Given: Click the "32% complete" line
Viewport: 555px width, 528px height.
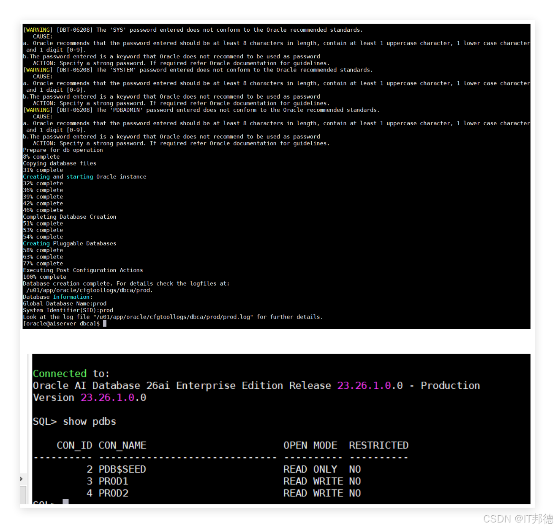Looking at the screenshot, I should 43,184.
